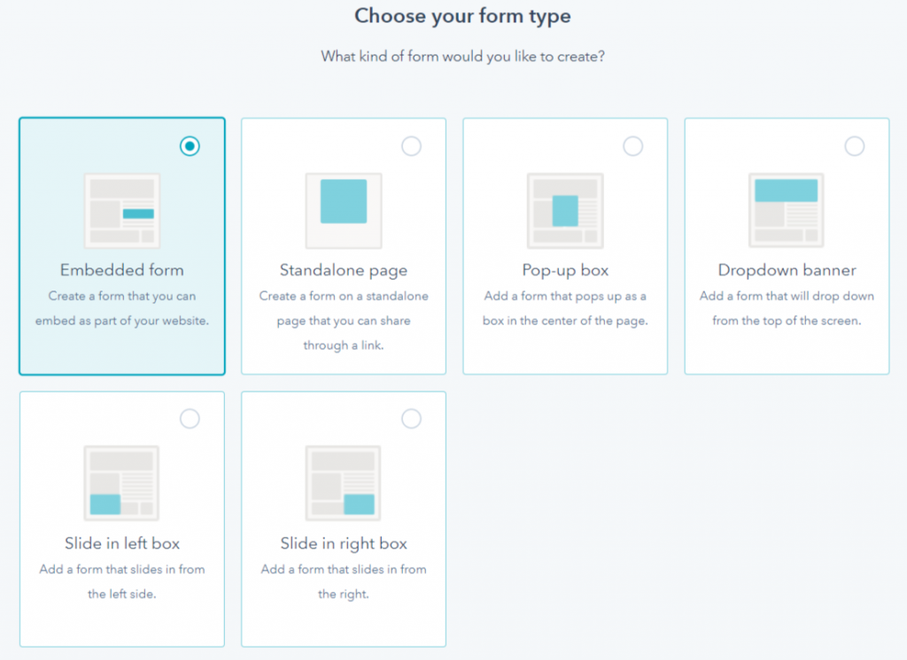This screenshot has height=660, width=907.
Task: Click the Embedded form preview illustration
Action: tap(121, 210)
